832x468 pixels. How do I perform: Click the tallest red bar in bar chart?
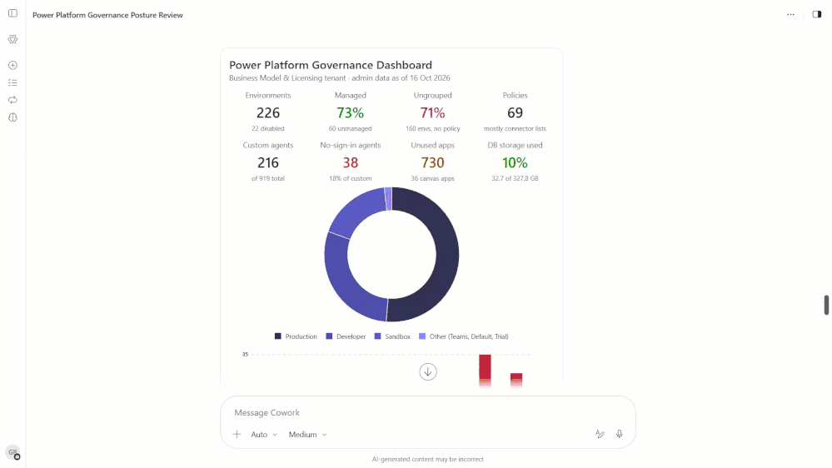pos(485,370)
